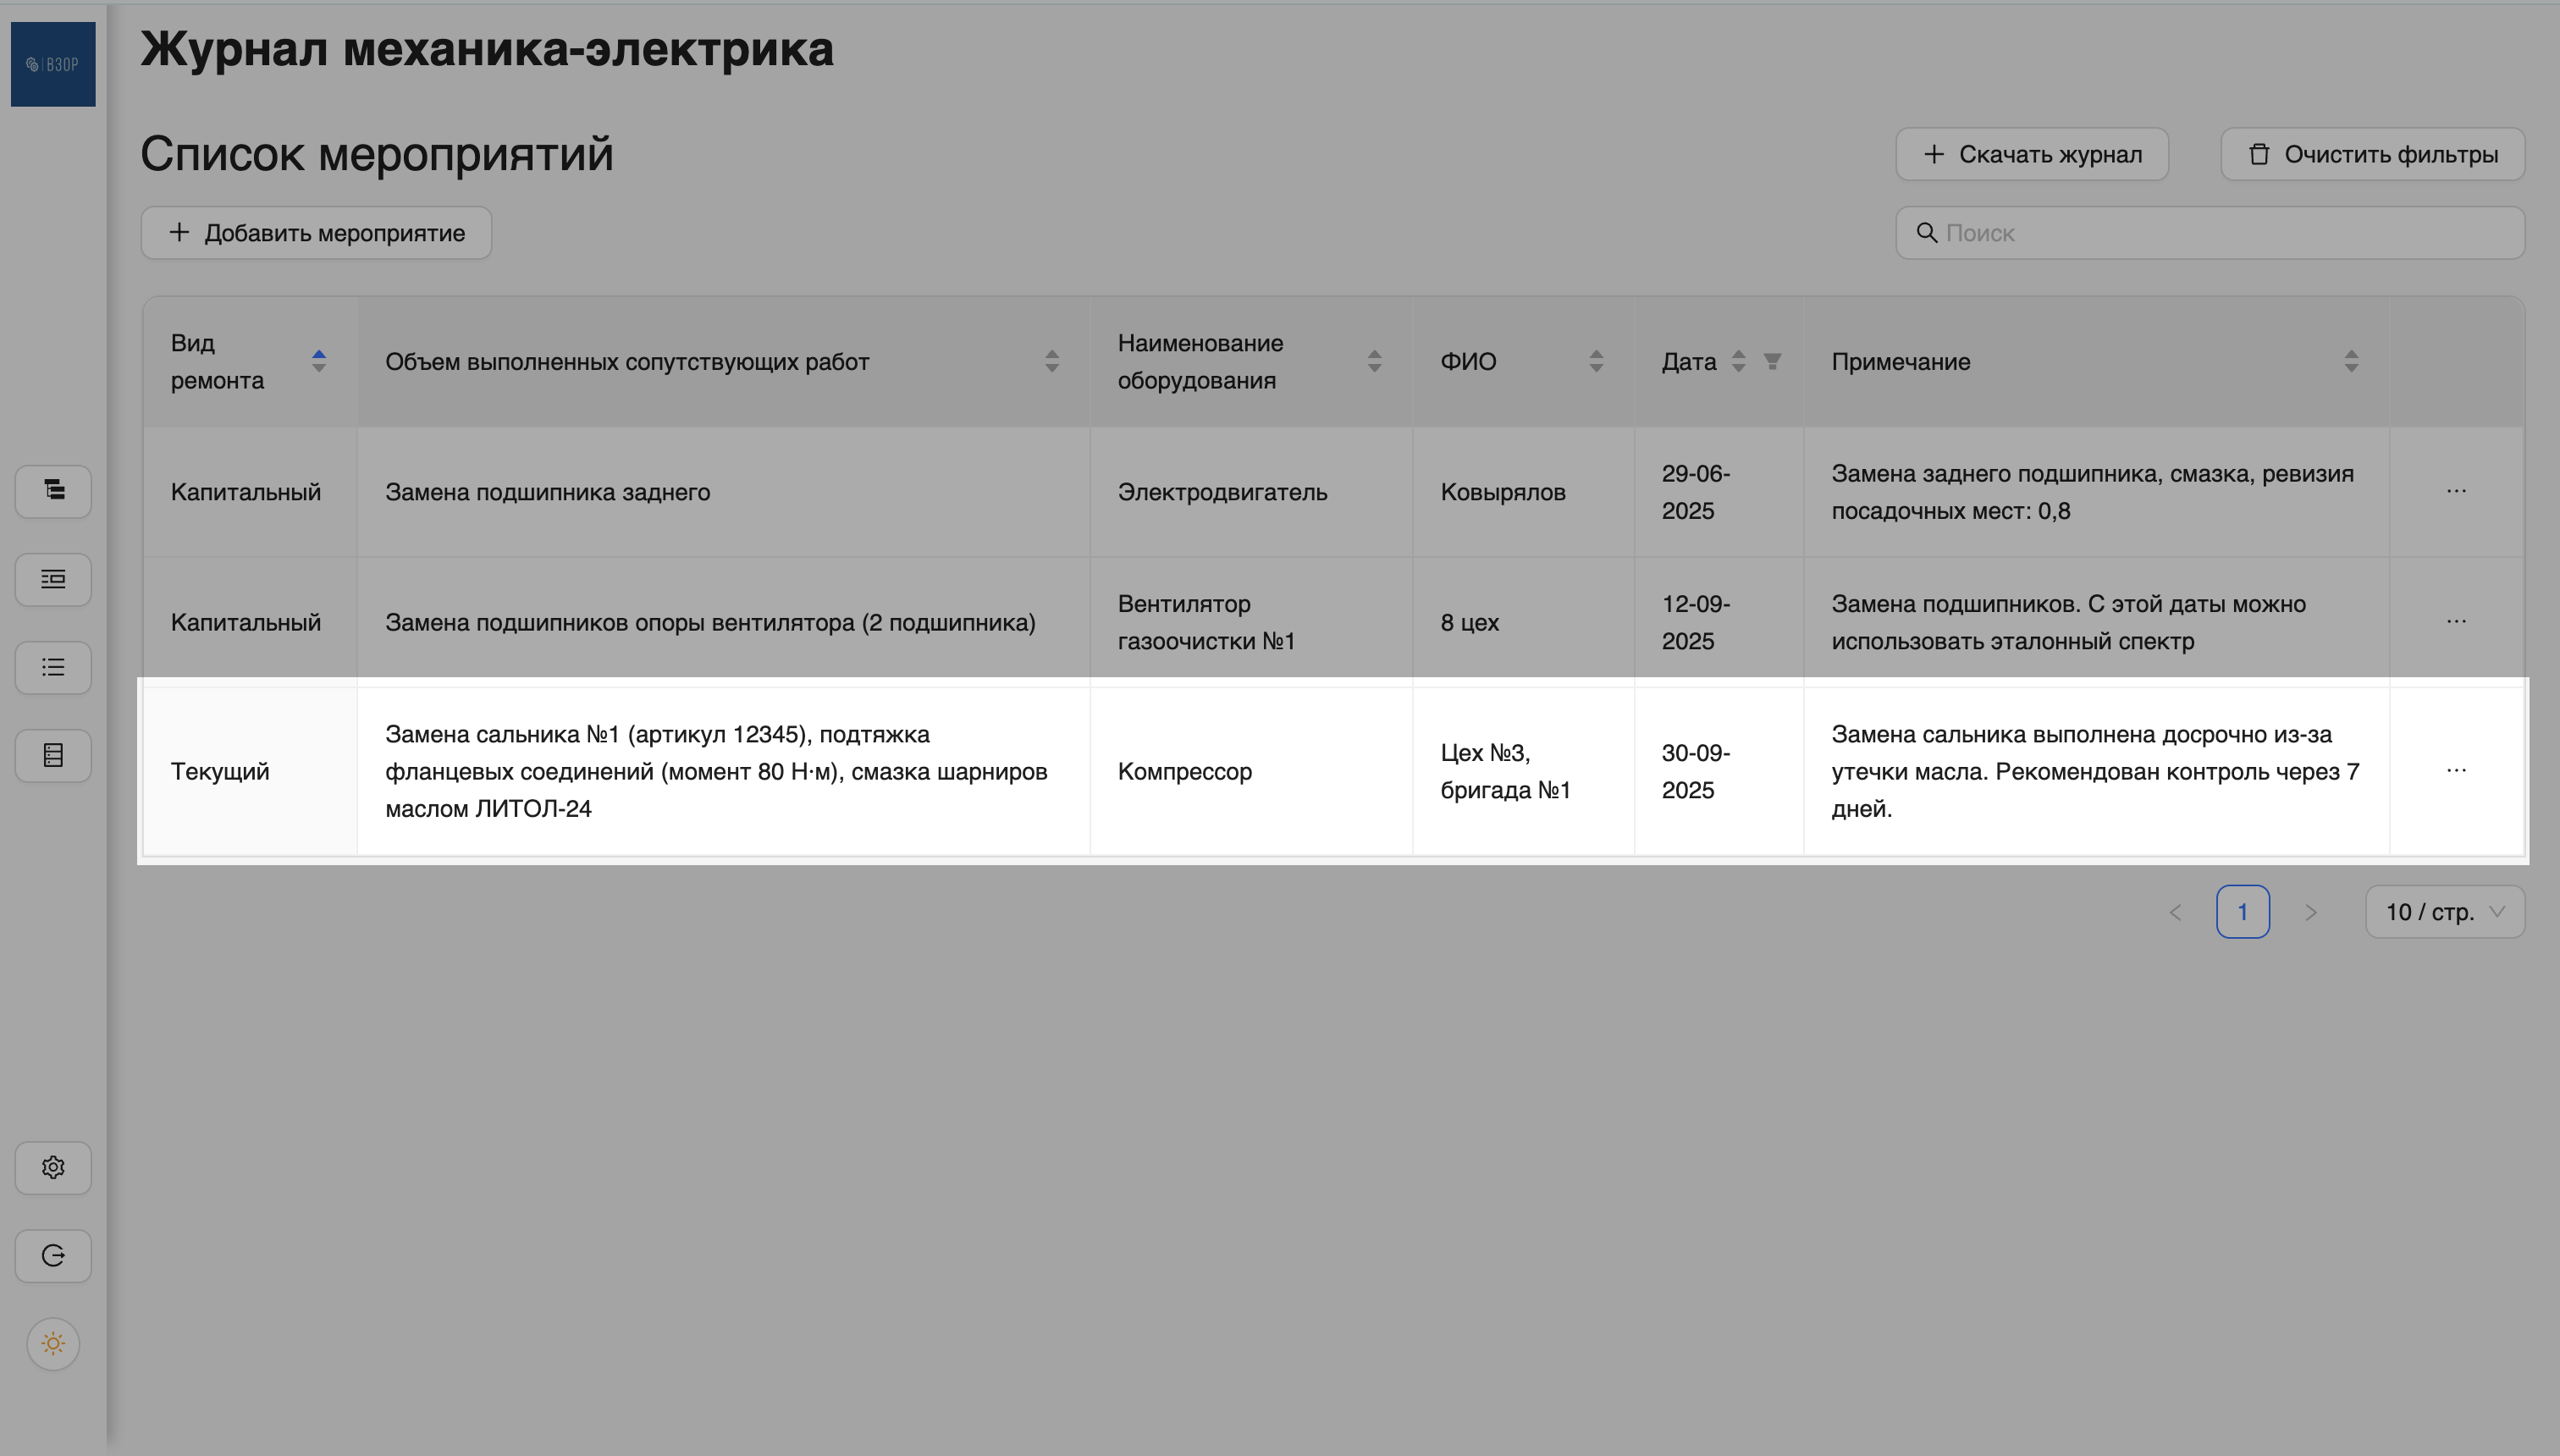Open the bulleted list view icon
The image size is (2560, 1456).
(52, 667)
